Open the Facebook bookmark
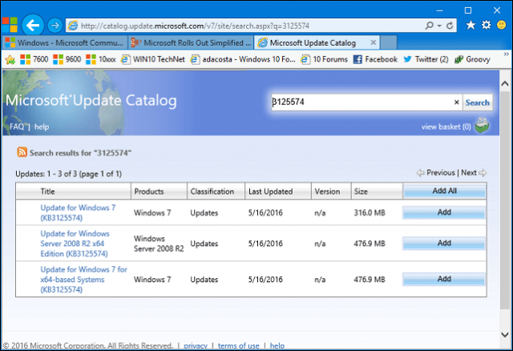513x351 pixels. tap(375, 59)
